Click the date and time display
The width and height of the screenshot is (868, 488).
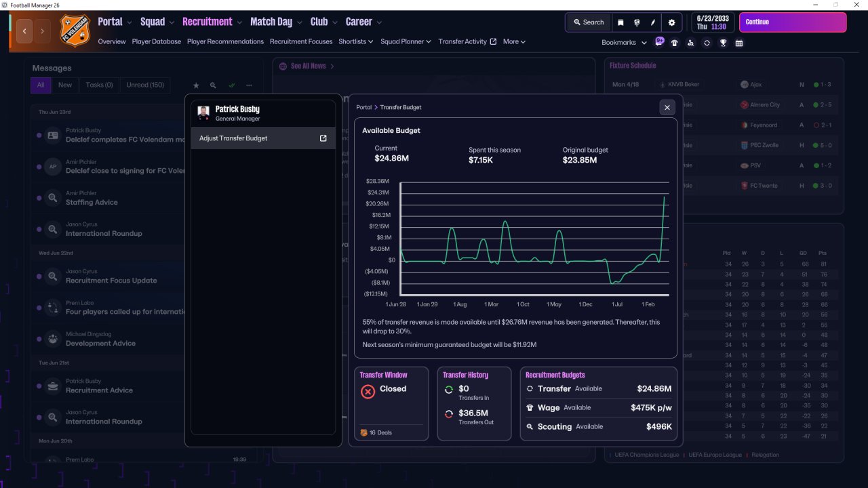point(713,22)
